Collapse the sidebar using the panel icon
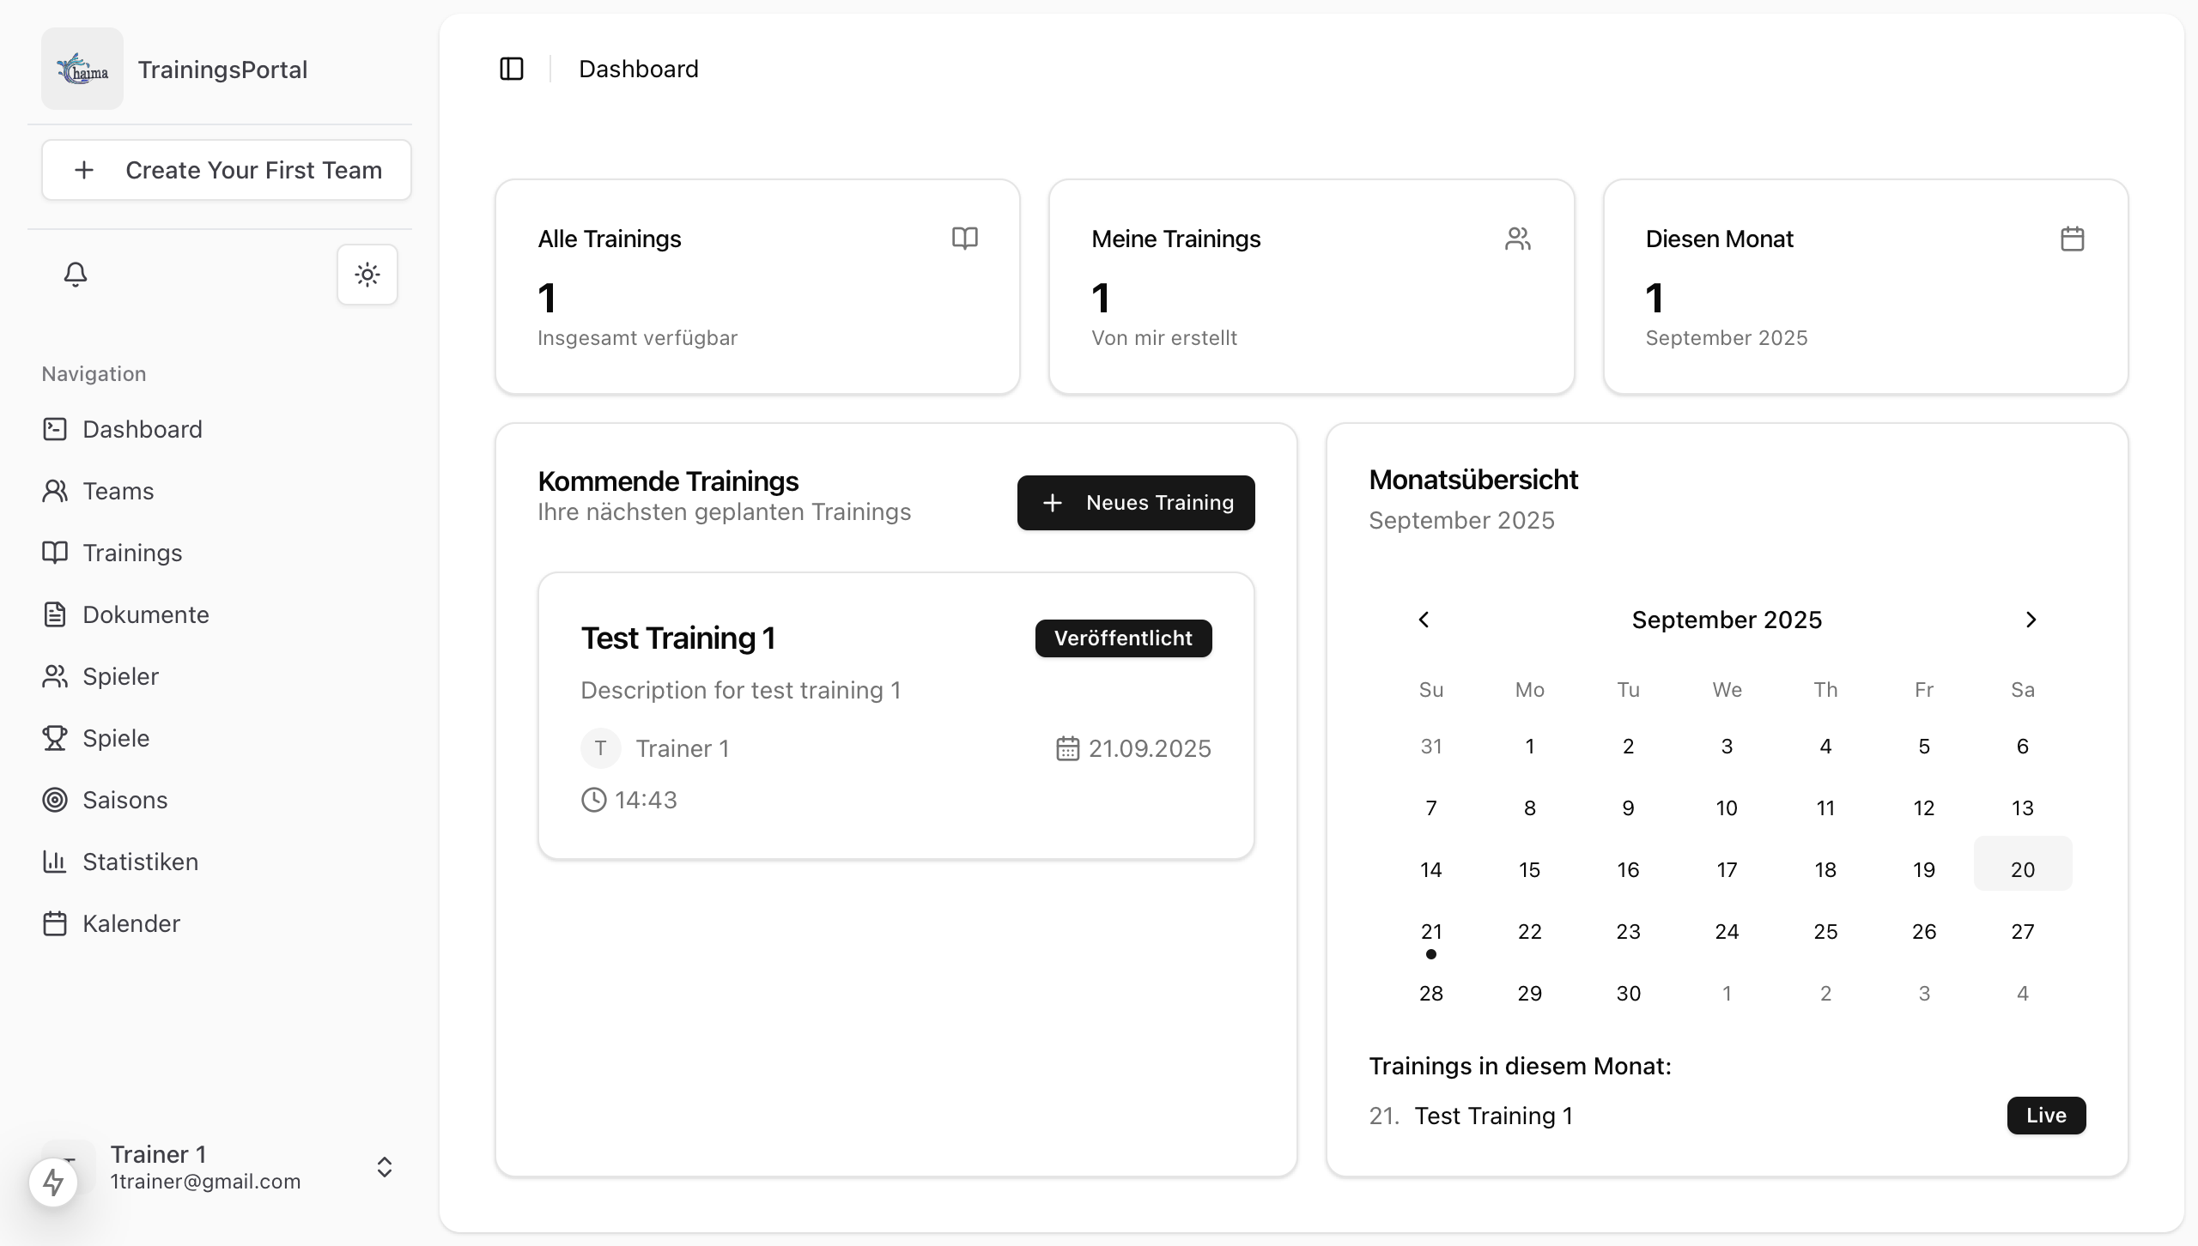 512,69
